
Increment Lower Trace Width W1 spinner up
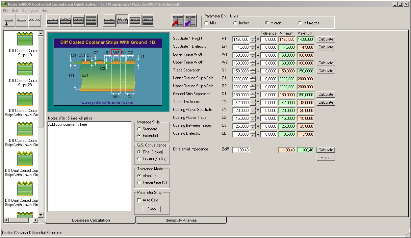[x=253, y=53]
